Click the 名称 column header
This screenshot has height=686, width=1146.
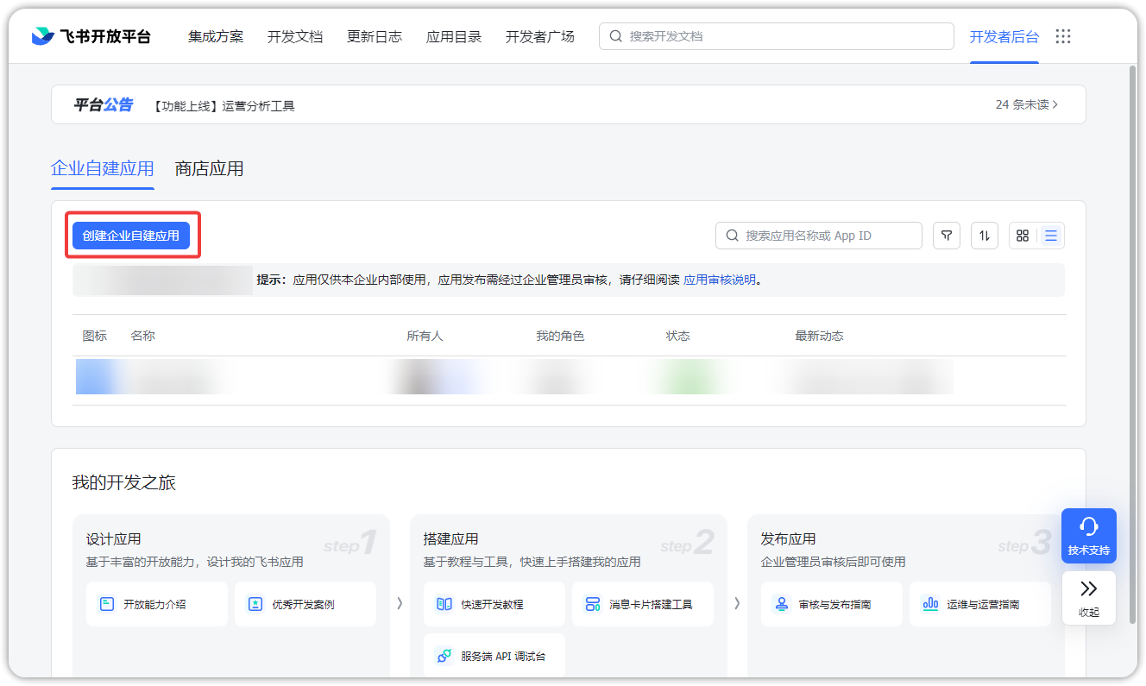[143, 336]
